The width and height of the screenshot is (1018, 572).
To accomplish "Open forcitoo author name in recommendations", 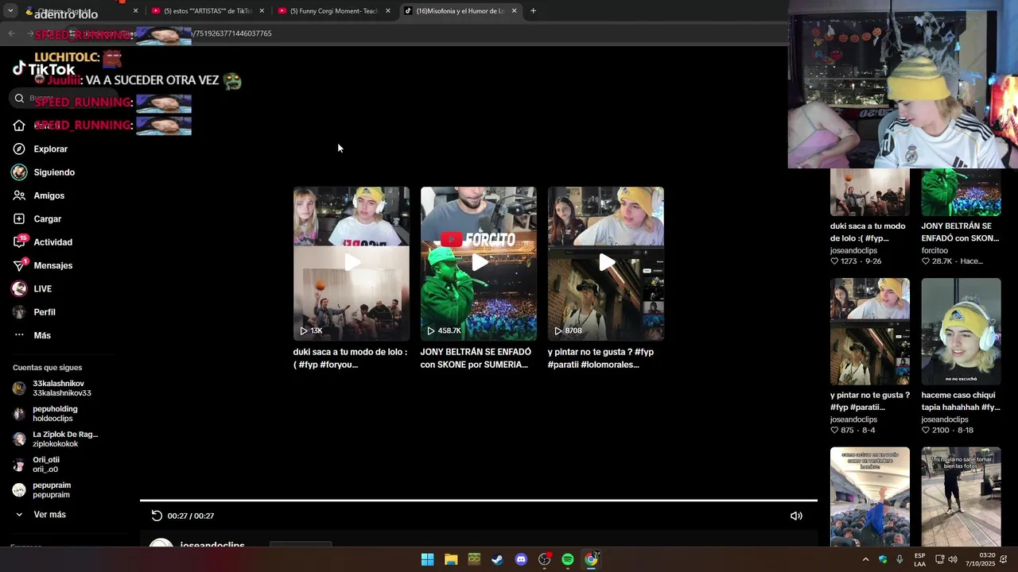I will click(935, 250).
